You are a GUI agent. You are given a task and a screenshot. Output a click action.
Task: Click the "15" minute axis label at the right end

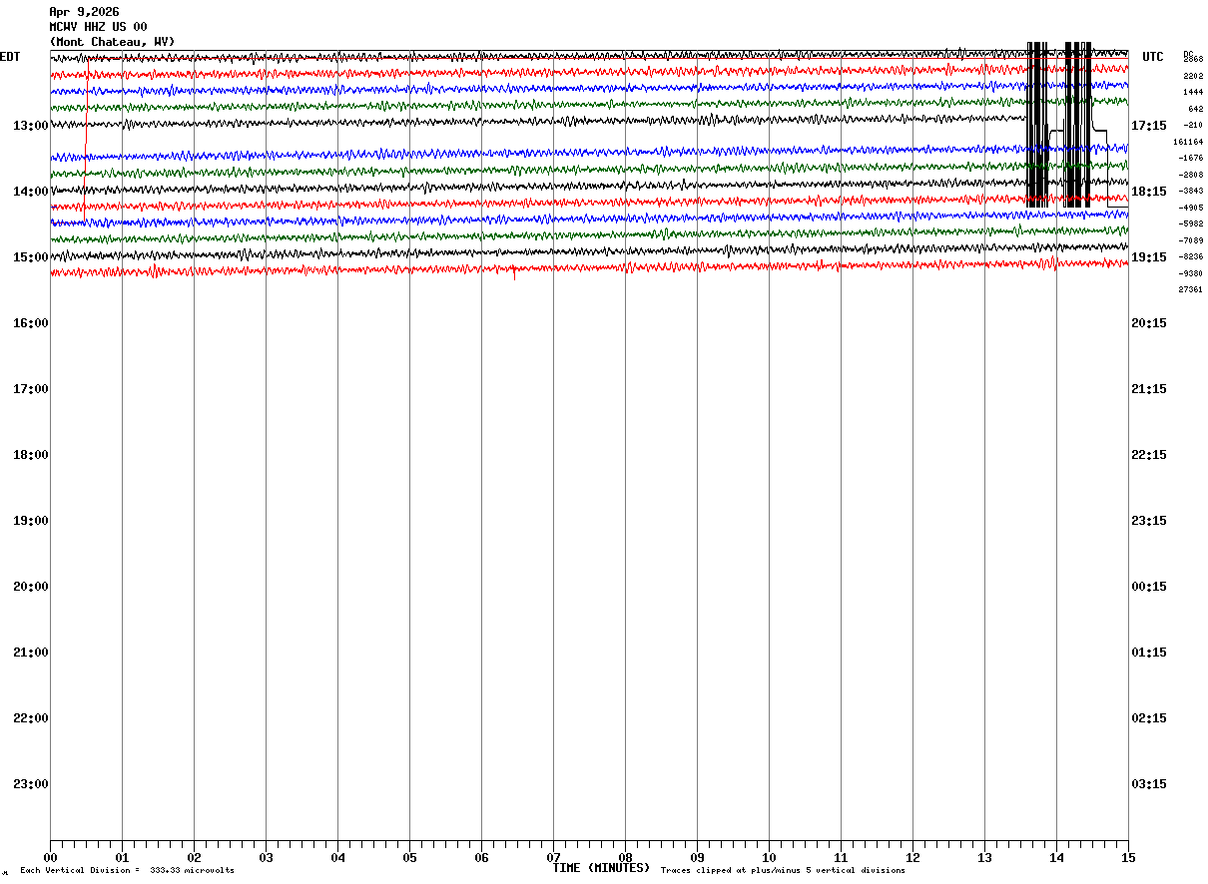point(1128,858)
